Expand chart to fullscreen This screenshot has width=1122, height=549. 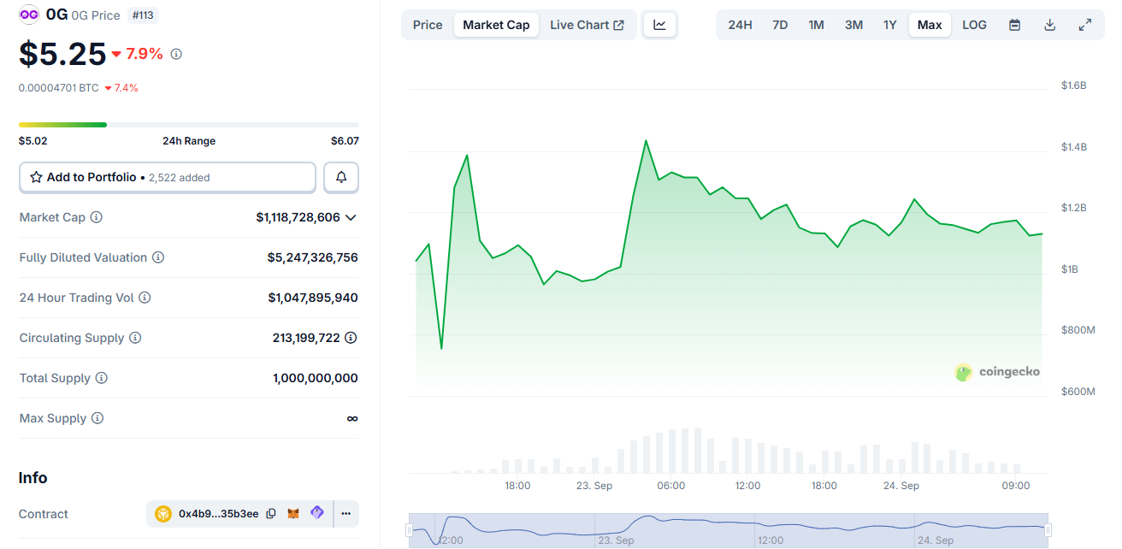point(1084,25)
